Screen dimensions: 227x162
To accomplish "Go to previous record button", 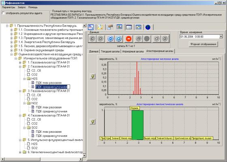I will (101, 39).
